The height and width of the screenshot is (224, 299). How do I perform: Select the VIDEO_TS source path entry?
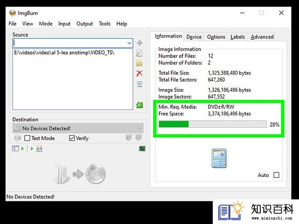pos(64,53)
